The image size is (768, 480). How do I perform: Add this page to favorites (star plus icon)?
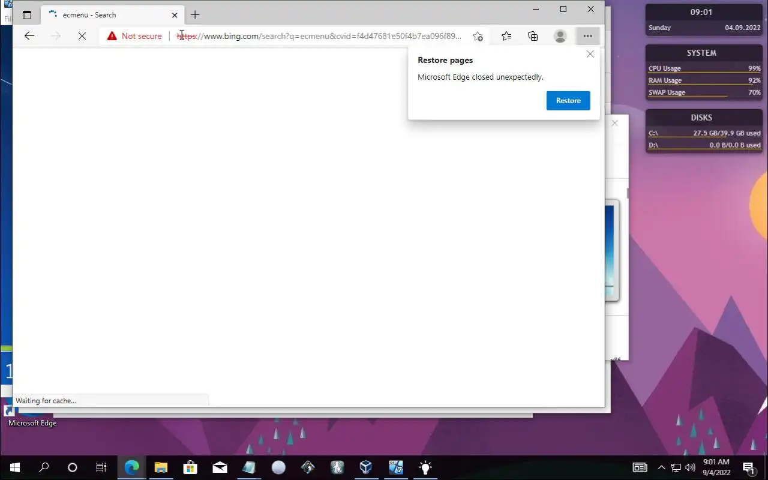tap(478, 36)
